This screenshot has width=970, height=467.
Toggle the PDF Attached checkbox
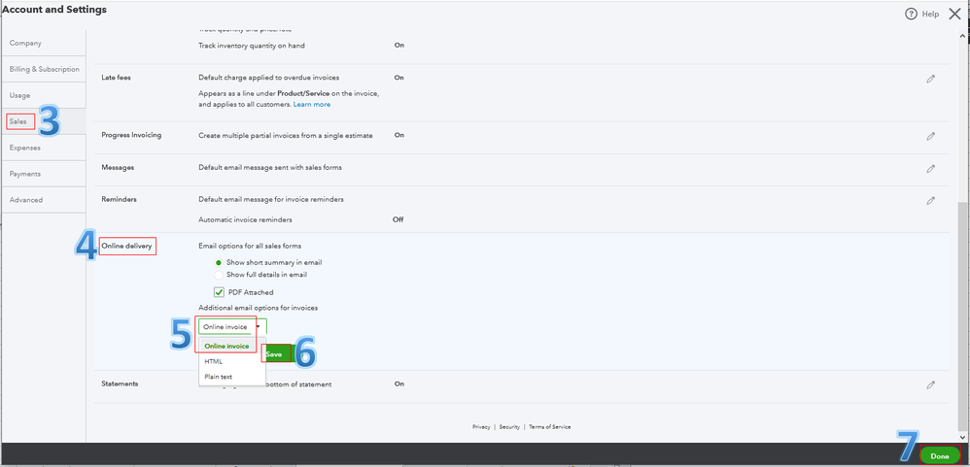click(x=219, y=292)
